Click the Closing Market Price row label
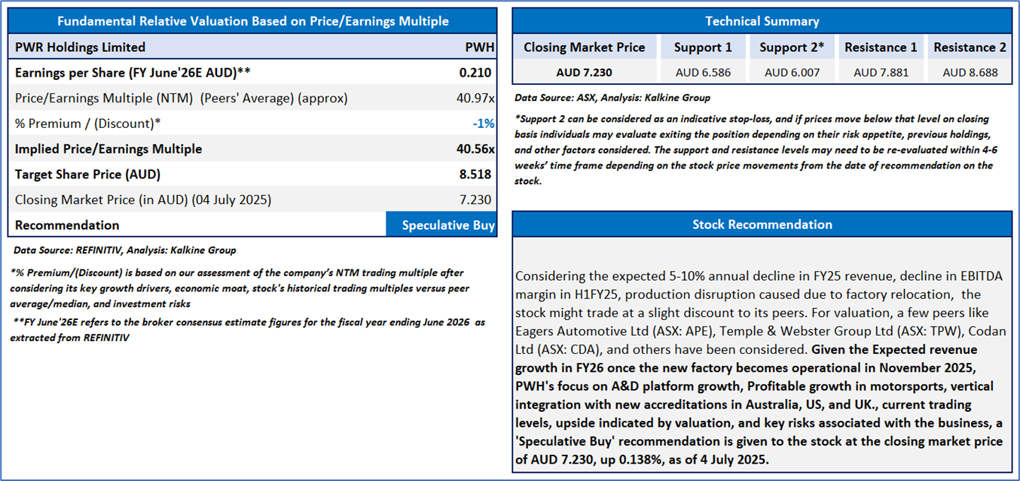The height and width of the screenshot is (481, 1020). coord(143,200)
